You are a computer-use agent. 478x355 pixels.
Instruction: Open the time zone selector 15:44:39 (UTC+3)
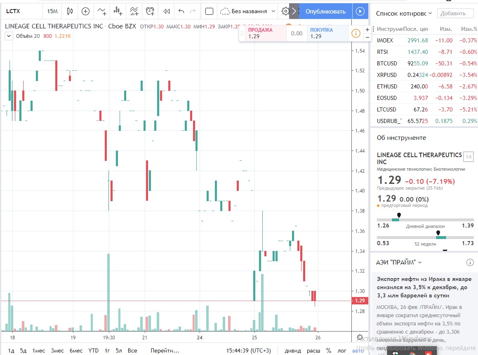248,350
